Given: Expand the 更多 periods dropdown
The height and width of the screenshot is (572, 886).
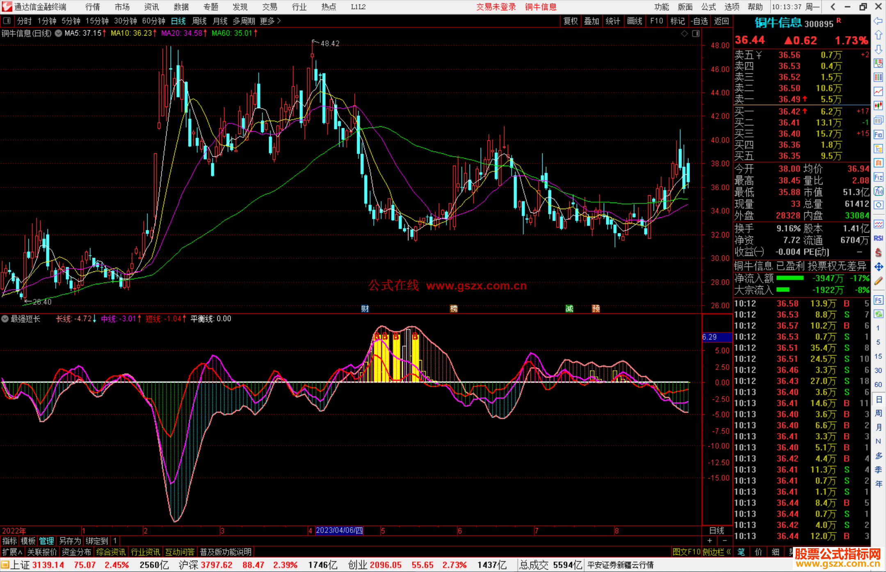Looking at the screenshot, I should pyautogui.click(x=270, y=21).
